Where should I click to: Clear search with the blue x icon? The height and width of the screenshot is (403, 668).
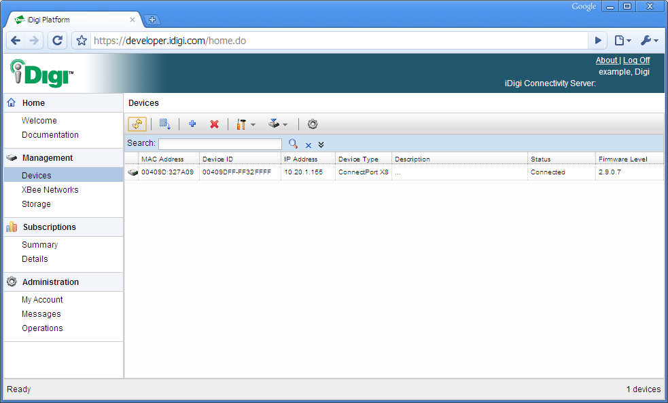coord(308,145)
